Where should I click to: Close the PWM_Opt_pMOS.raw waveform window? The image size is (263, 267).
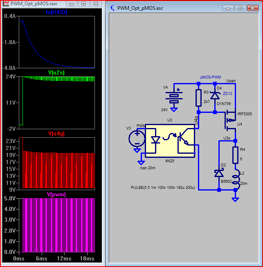click(96, 4)
